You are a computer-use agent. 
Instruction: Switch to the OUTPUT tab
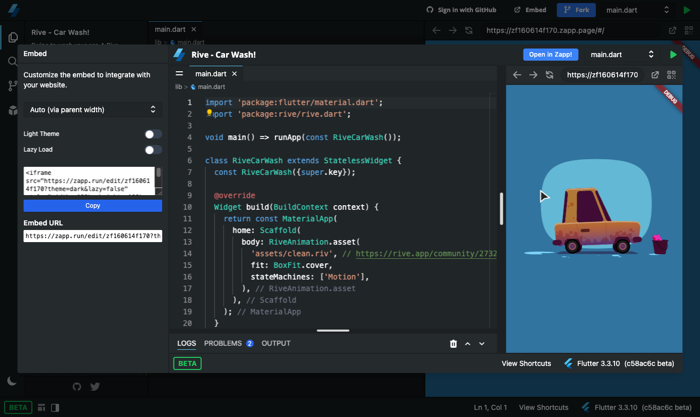[x=276, y=343]
